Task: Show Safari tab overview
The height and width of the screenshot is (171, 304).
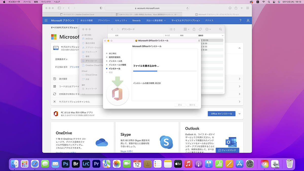Action: pos(248,8)
